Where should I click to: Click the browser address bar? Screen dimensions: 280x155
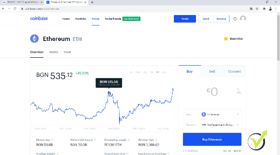(x=134, y=9)
